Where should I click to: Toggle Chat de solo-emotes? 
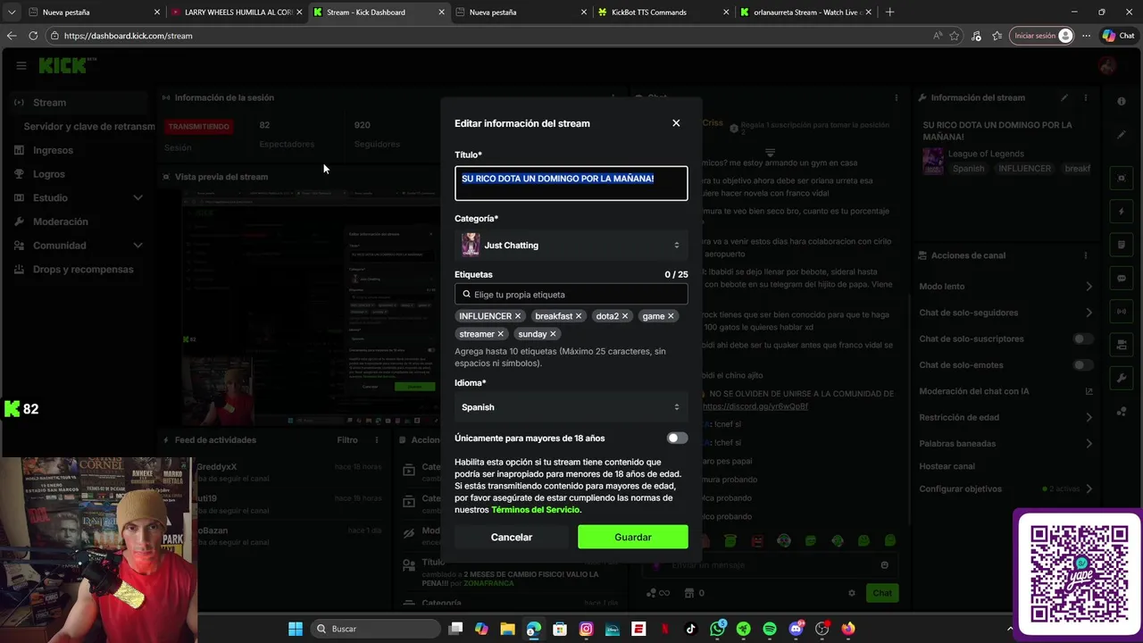(1082, 365)
